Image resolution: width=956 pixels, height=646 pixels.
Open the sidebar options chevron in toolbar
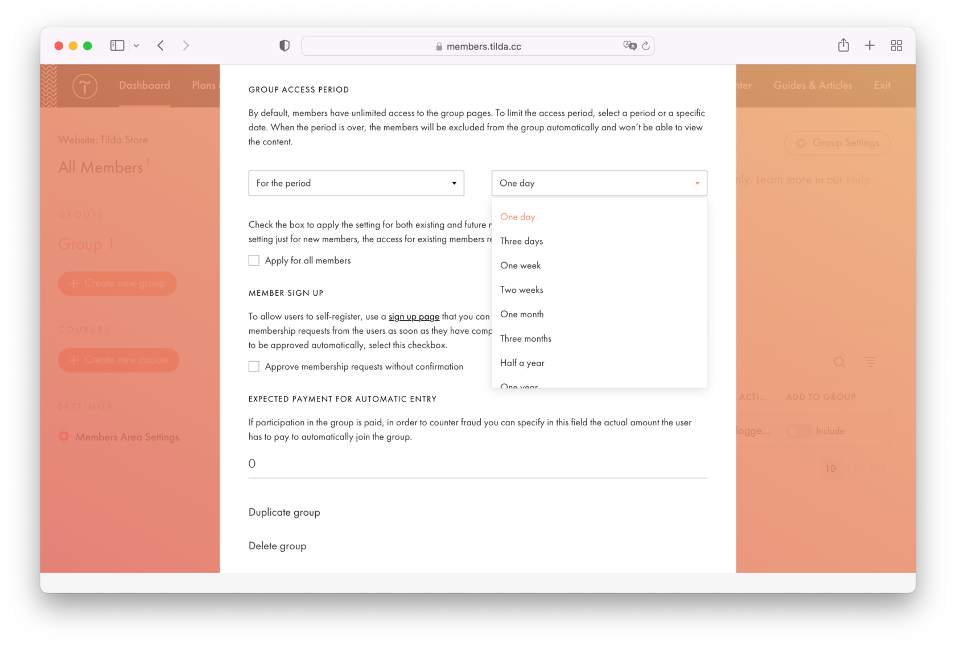click(x=137, y=45)
